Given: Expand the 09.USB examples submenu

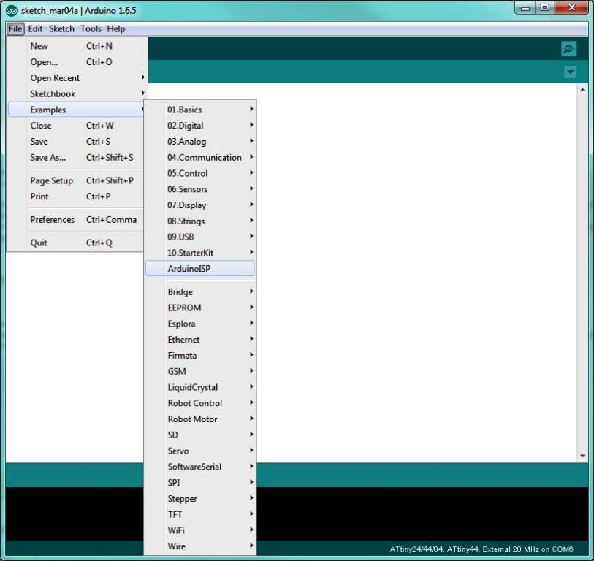Looking at the screenshot, I should [x=200, y=237].
